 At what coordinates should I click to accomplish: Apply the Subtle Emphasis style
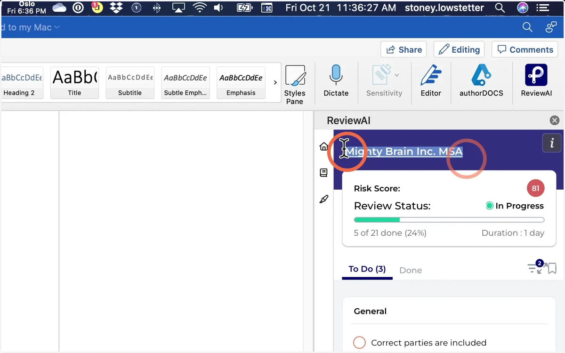(x=185, y=82)
